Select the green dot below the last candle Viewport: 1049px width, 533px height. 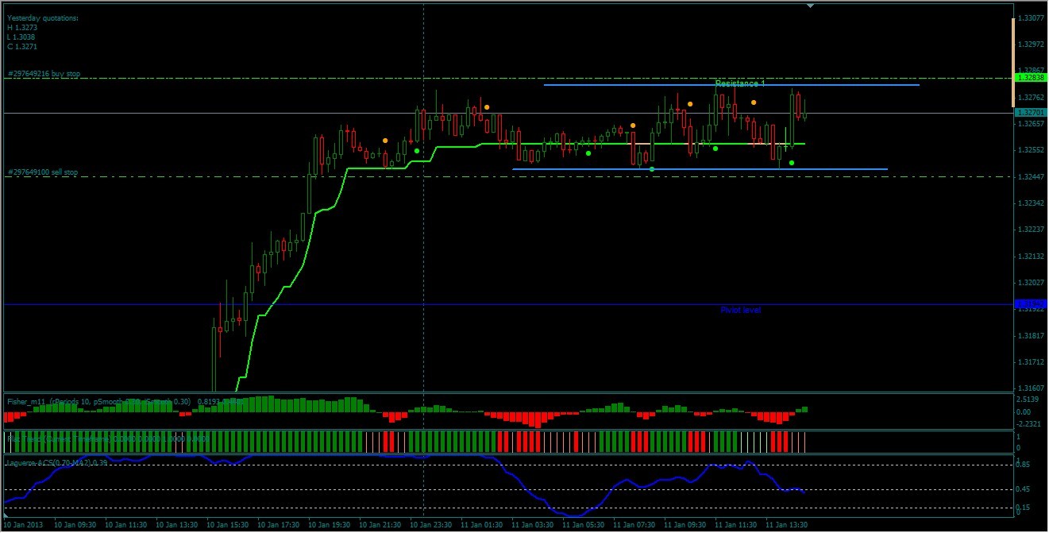click(792, 163)
